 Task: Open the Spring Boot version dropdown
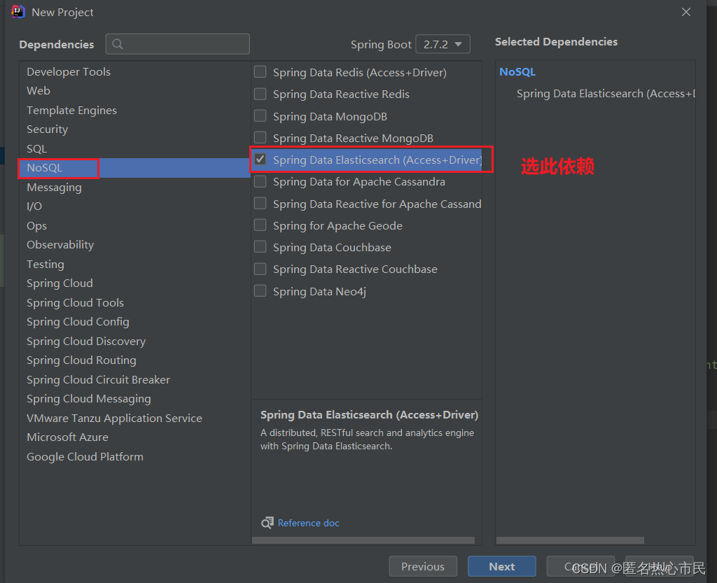click(443, 43)
